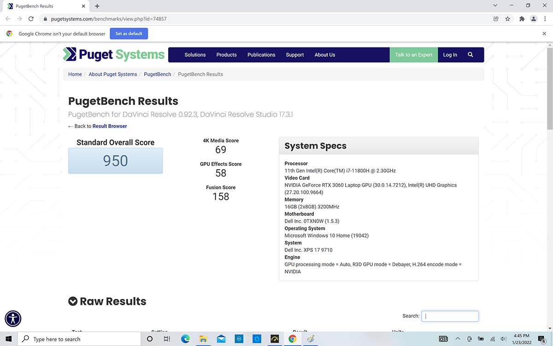The height and width of the screenshot is (346, 553).
Task: Open the Products menu
Action: pyautogui.click(x=226, y=54)
